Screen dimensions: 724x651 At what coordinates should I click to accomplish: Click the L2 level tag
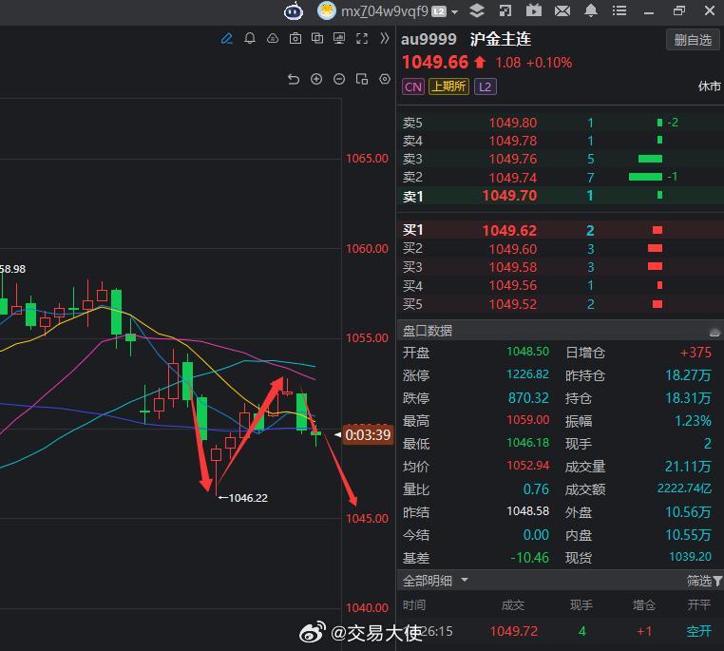pyautogui.click(x=486, y=86)
